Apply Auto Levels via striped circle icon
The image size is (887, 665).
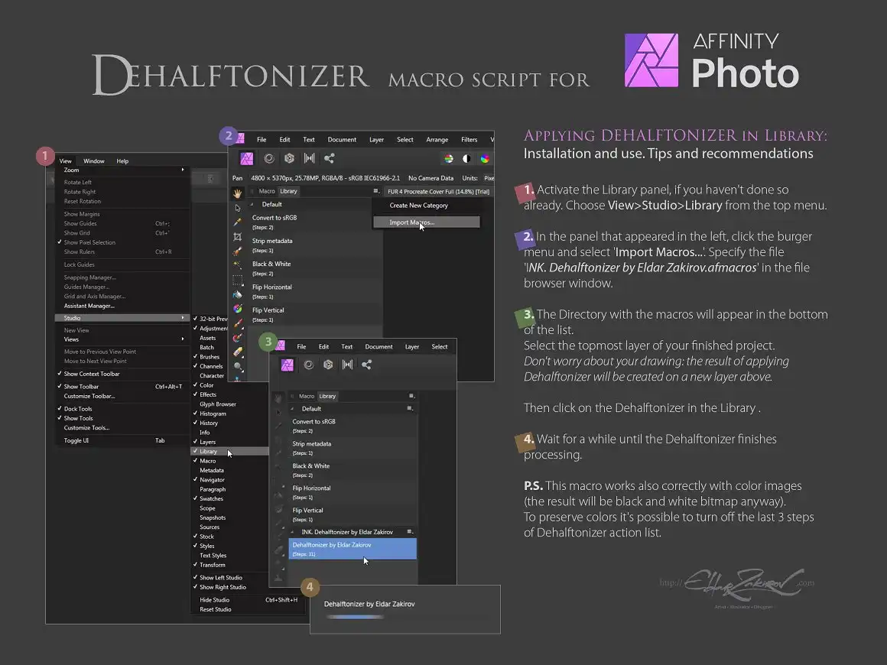pos(449,159)
